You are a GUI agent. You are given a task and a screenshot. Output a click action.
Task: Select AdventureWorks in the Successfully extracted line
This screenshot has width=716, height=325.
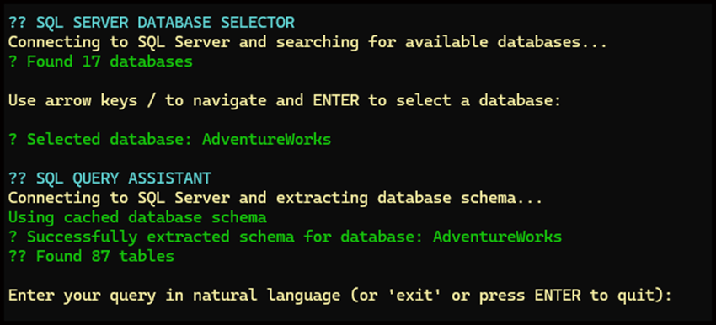coord(497,237)
